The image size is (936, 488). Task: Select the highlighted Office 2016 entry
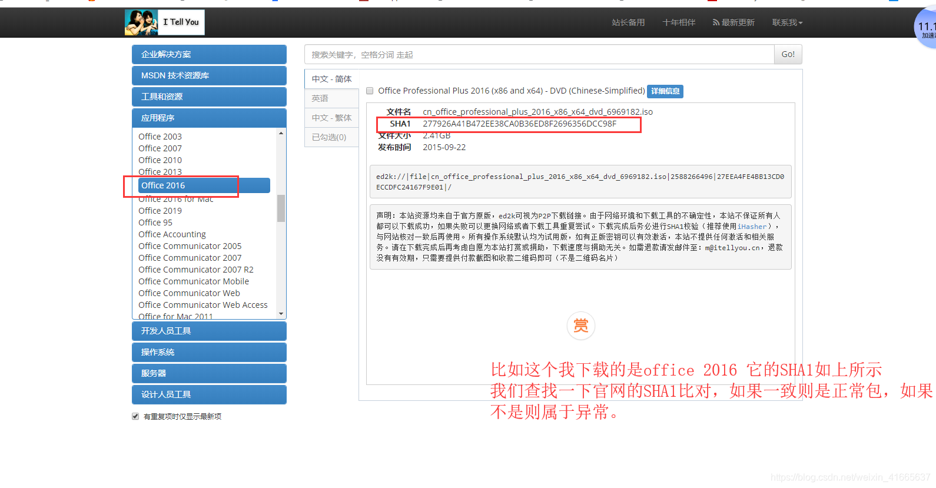(x=204, y=185)
